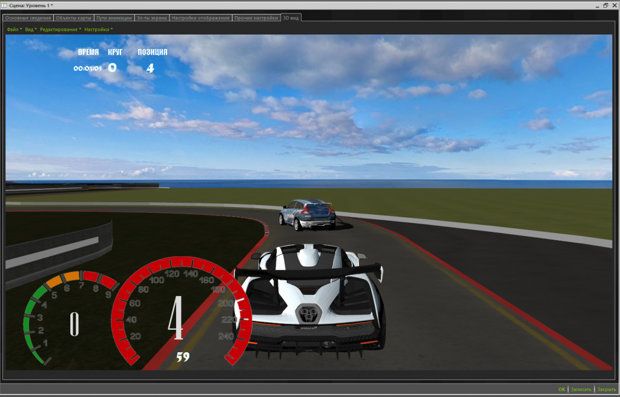Click the white sports car in viewport
Image resolution: width=620 pixels, height=397 pixels.
pos(309,301)
